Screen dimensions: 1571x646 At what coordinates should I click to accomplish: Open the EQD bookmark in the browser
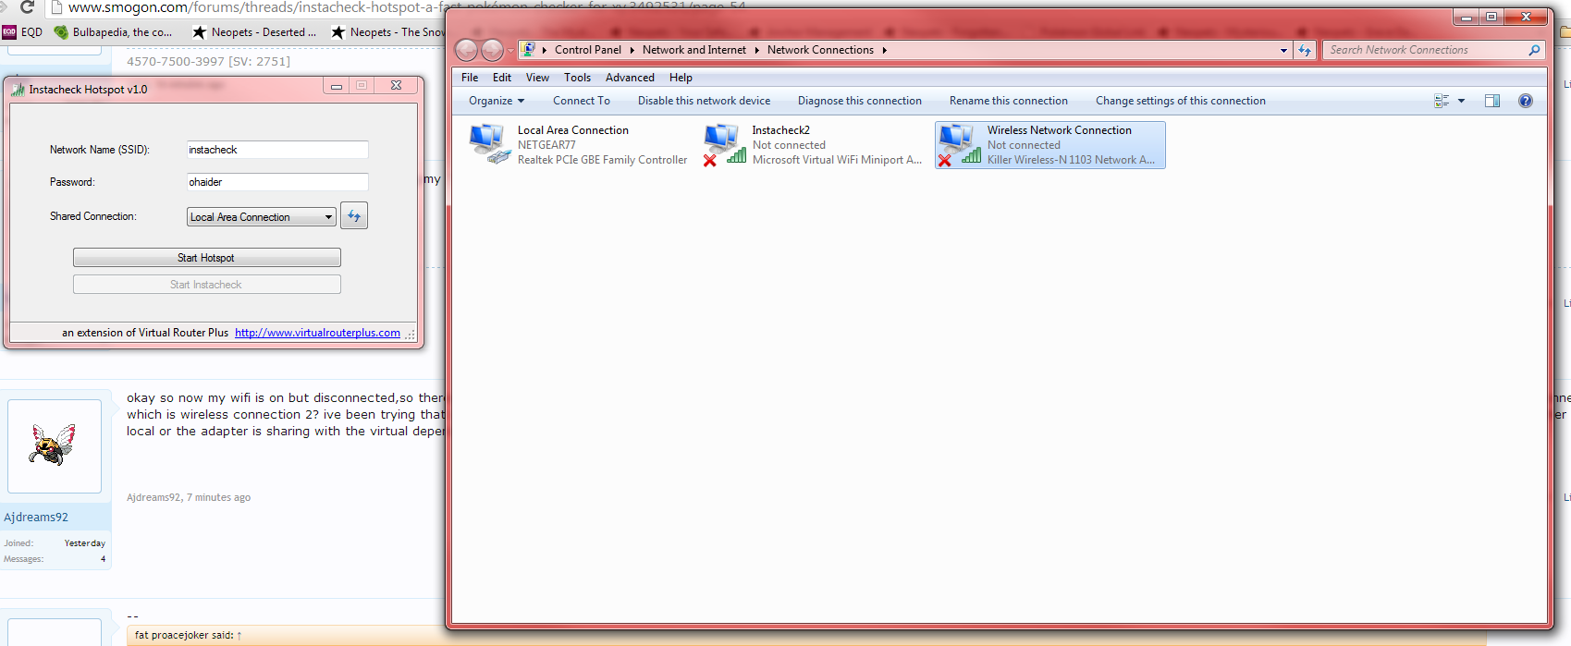[22, 32]
